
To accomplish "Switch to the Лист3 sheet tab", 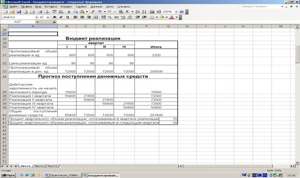I will pyautogui.click(x=52, y=166).
